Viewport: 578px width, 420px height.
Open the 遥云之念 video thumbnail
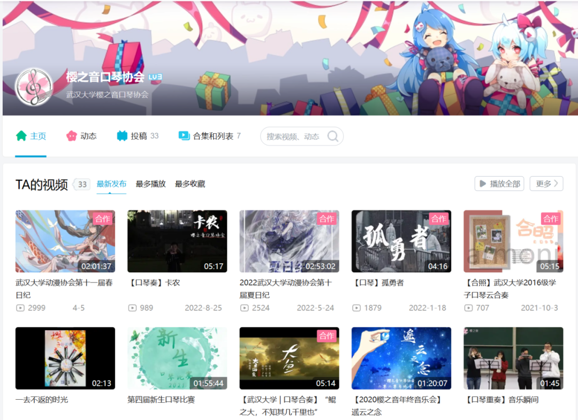tap(401, 358)
